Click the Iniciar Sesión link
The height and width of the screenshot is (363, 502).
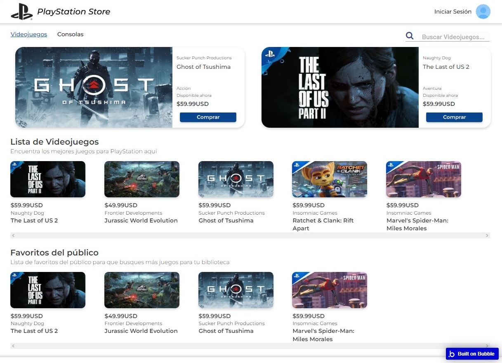(x=453, y=12)
